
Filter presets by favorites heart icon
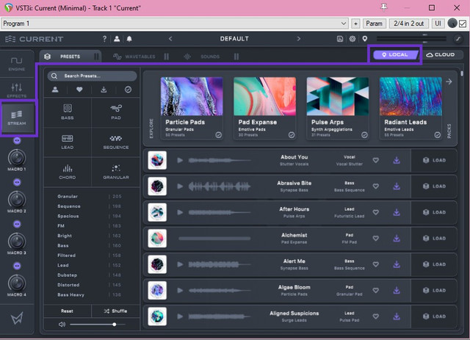point(79,90)
